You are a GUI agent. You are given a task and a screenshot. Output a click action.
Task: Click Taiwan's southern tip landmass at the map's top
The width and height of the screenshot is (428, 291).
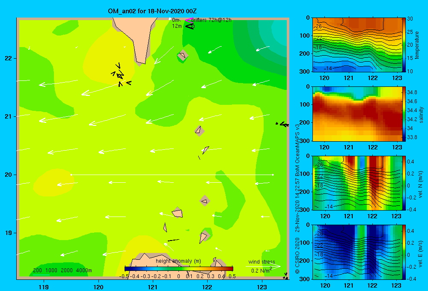tap(136, 38)
